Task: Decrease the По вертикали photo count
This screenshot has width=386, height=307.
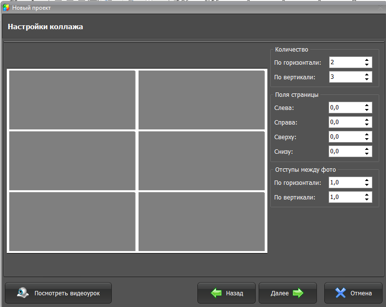Action: tap(367, 79)
